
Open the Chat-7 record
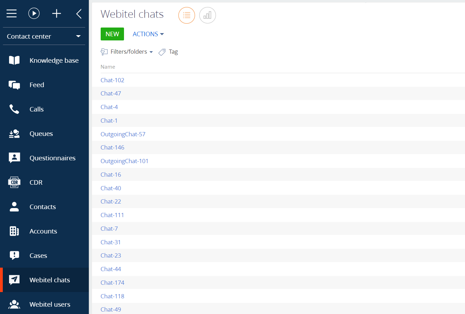(109, 229)
